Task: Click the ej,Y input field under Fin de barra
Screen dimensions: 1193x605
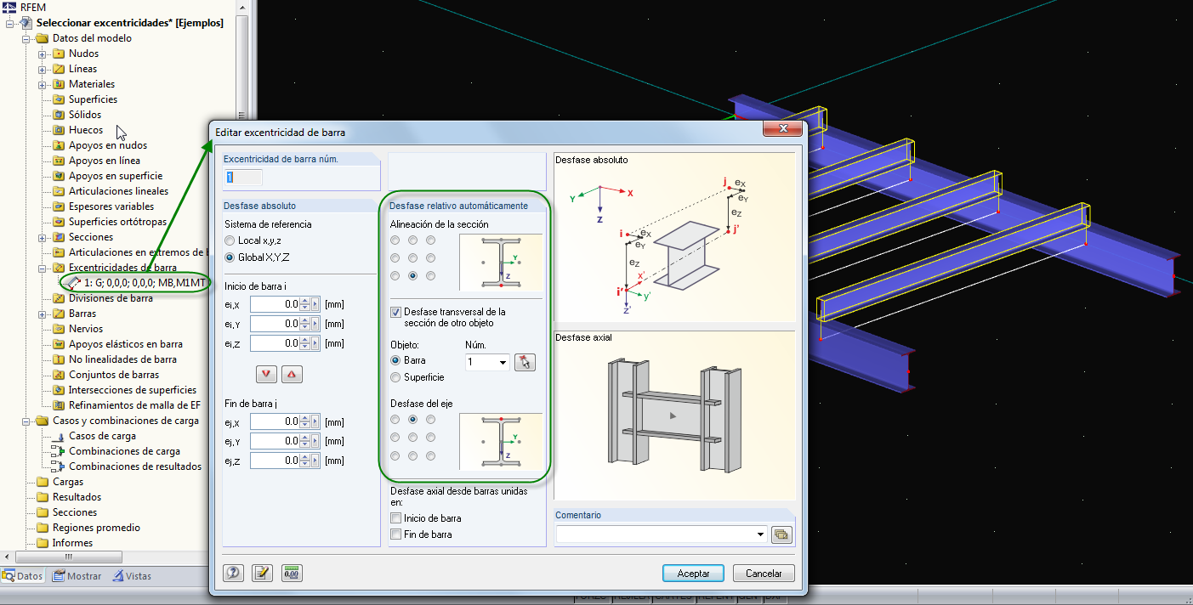Action: point(275,441)
